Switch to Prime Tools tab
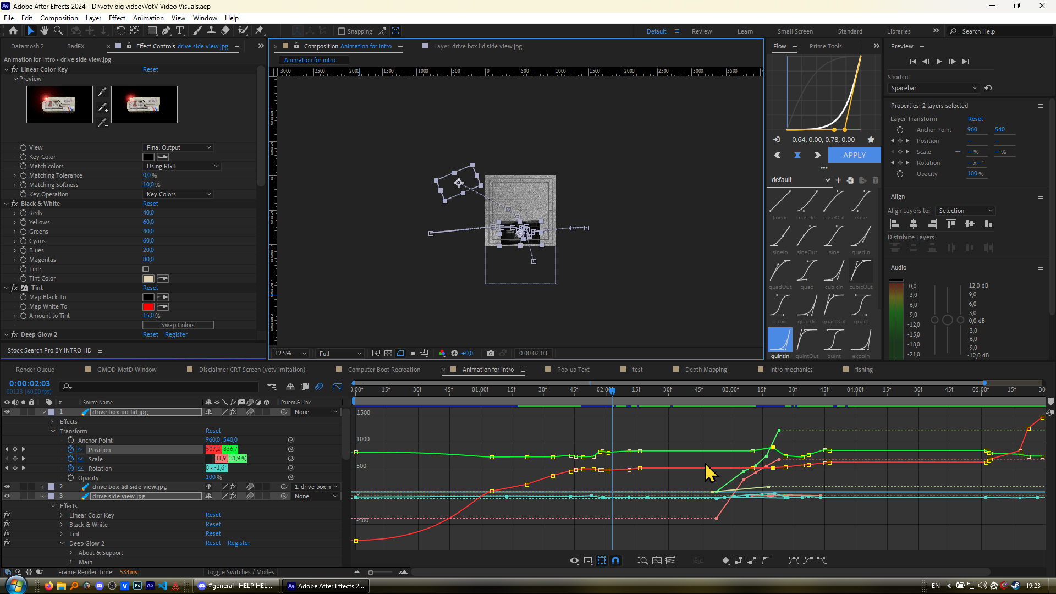Viewport: 1056px width, 594px height. [826, 46]
